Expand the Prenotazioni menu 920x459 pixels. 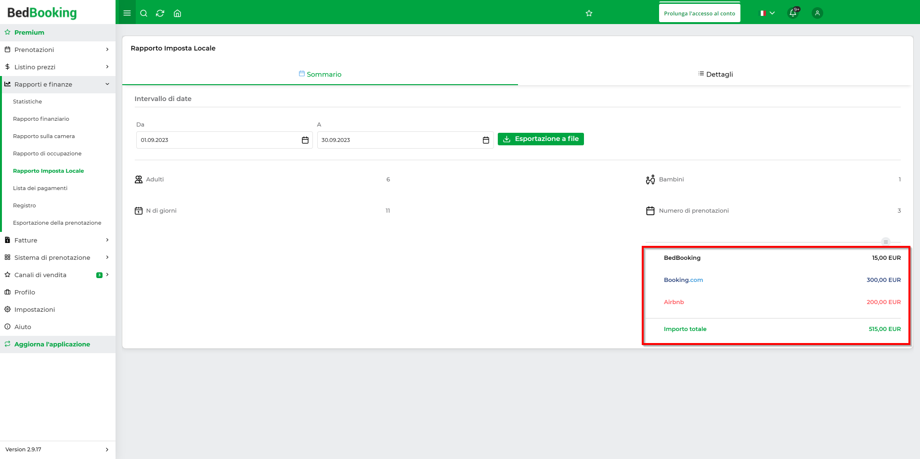pyautogui.click(x=58, y=50)
